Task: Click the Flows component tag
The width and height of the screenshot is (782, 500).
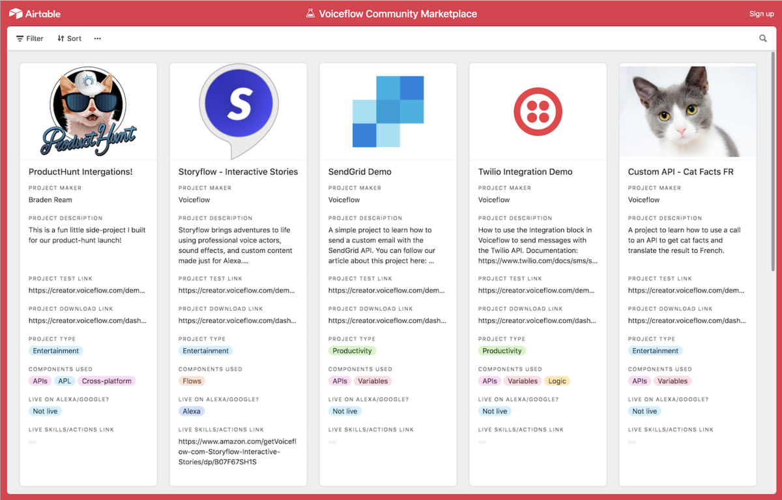Action: tap(192, 381)
